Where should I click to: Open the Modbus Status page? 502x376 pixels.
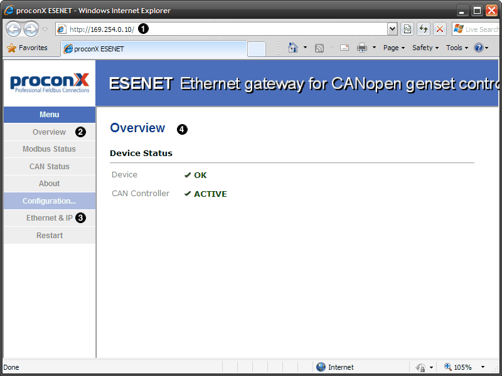click(50, 149)
